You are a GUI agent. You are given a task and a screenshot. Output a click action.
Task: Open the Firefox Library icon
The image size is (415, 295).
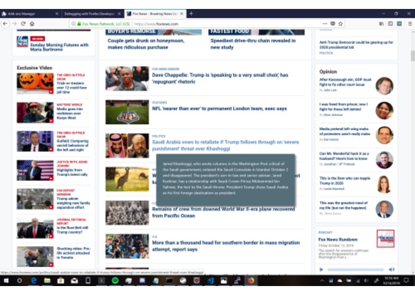pos(382,24)
